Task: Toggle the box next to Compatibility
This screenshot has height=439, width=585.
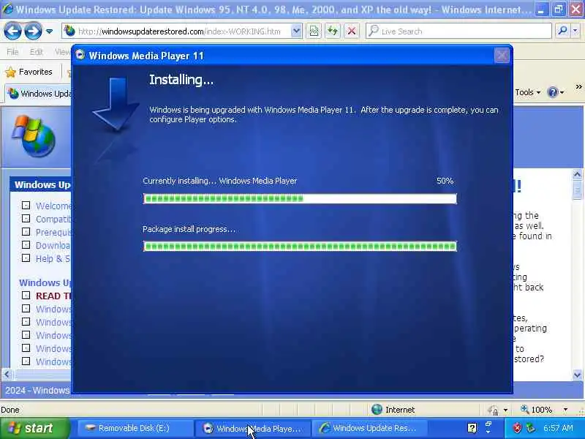Action: (x=26, y=218)
